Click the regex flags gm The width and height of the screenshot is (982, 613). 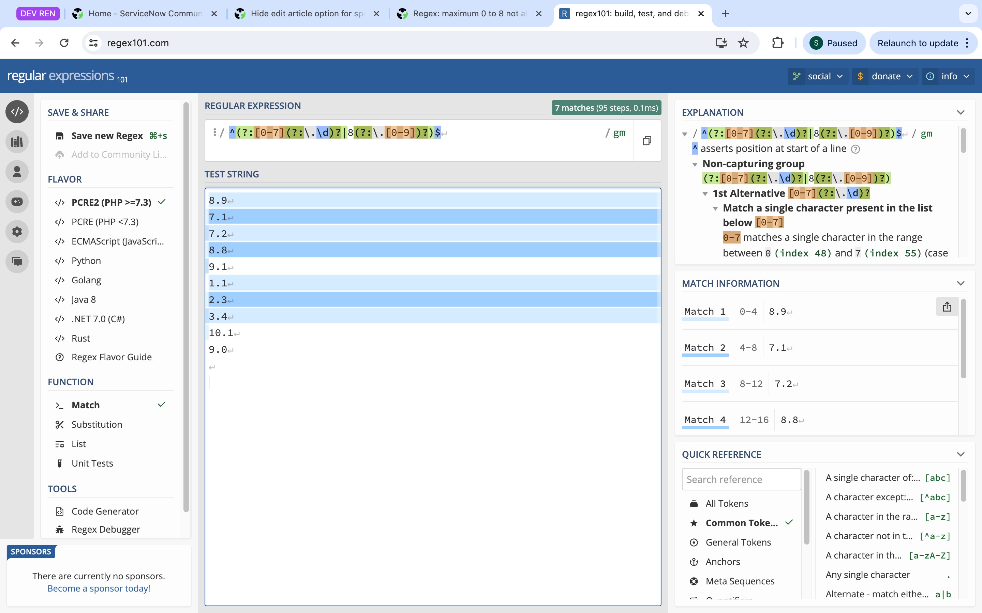click(619, 132)
